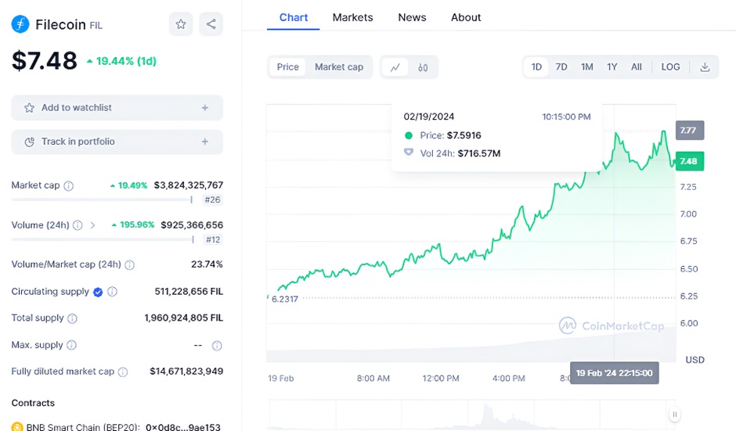Screen dimensions: 736x431
Task: Click the BNB Smart Chain contract address
Action: click(184, 427)
